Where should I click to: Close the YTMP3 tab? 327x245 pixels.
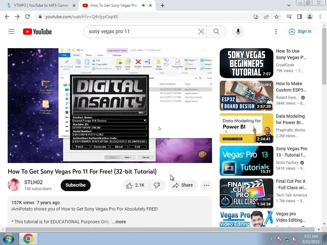point(74,5)
